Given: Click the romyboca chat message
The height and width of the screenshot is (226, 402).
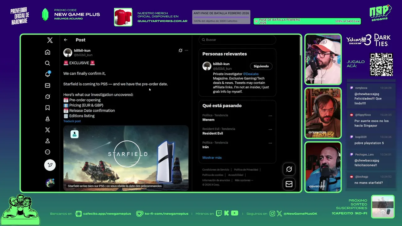Looking at the screenshot, I should (x=371, y=95).
